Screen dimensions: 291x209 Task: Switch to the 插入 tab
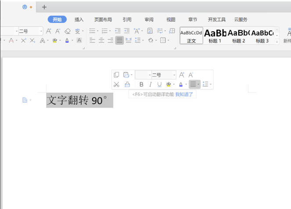coord(79,19)
